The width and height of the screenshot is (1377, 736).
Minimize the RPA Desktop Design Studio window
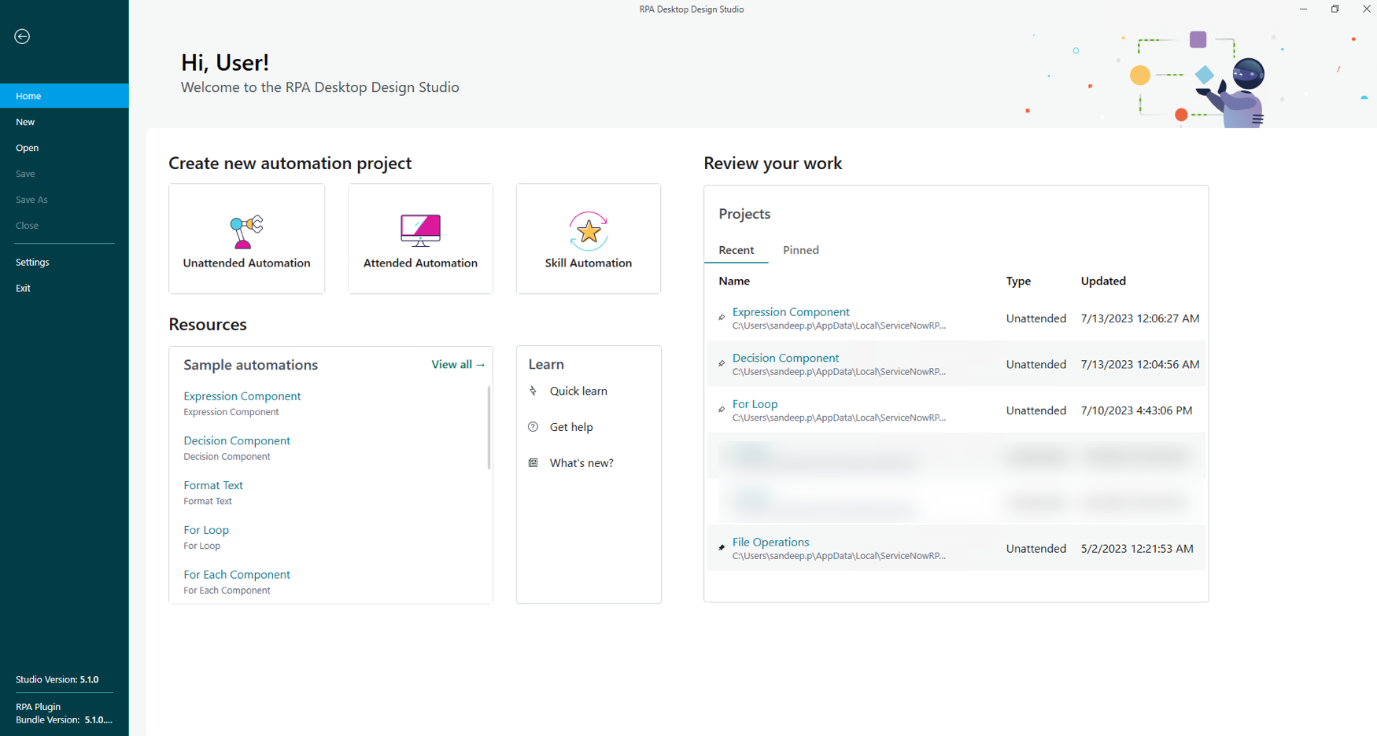pyautogui.click(x=1304, y=9)
